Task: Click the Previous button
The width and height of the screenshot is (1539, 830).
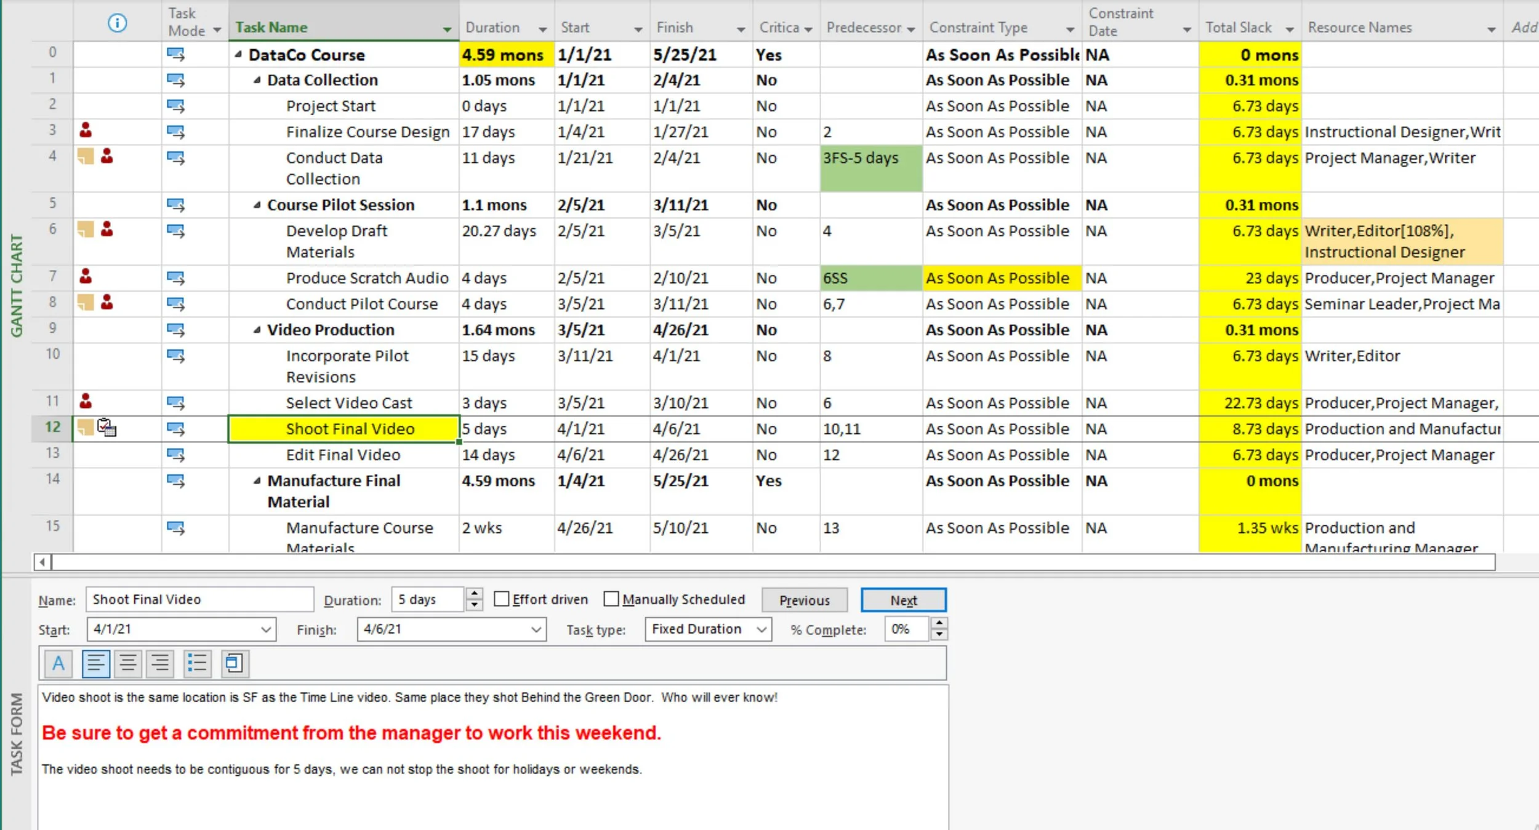Action: (804, 600)
